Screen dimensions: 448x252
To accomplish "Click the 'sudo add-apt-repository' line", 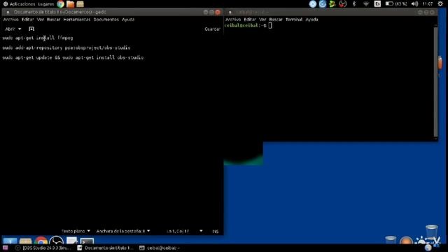I will (x=66, y=48).
